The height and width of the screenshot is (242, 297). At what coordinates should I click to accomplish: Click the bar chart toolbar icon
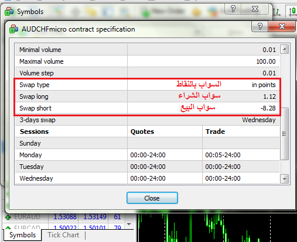(x=277, y=12)
